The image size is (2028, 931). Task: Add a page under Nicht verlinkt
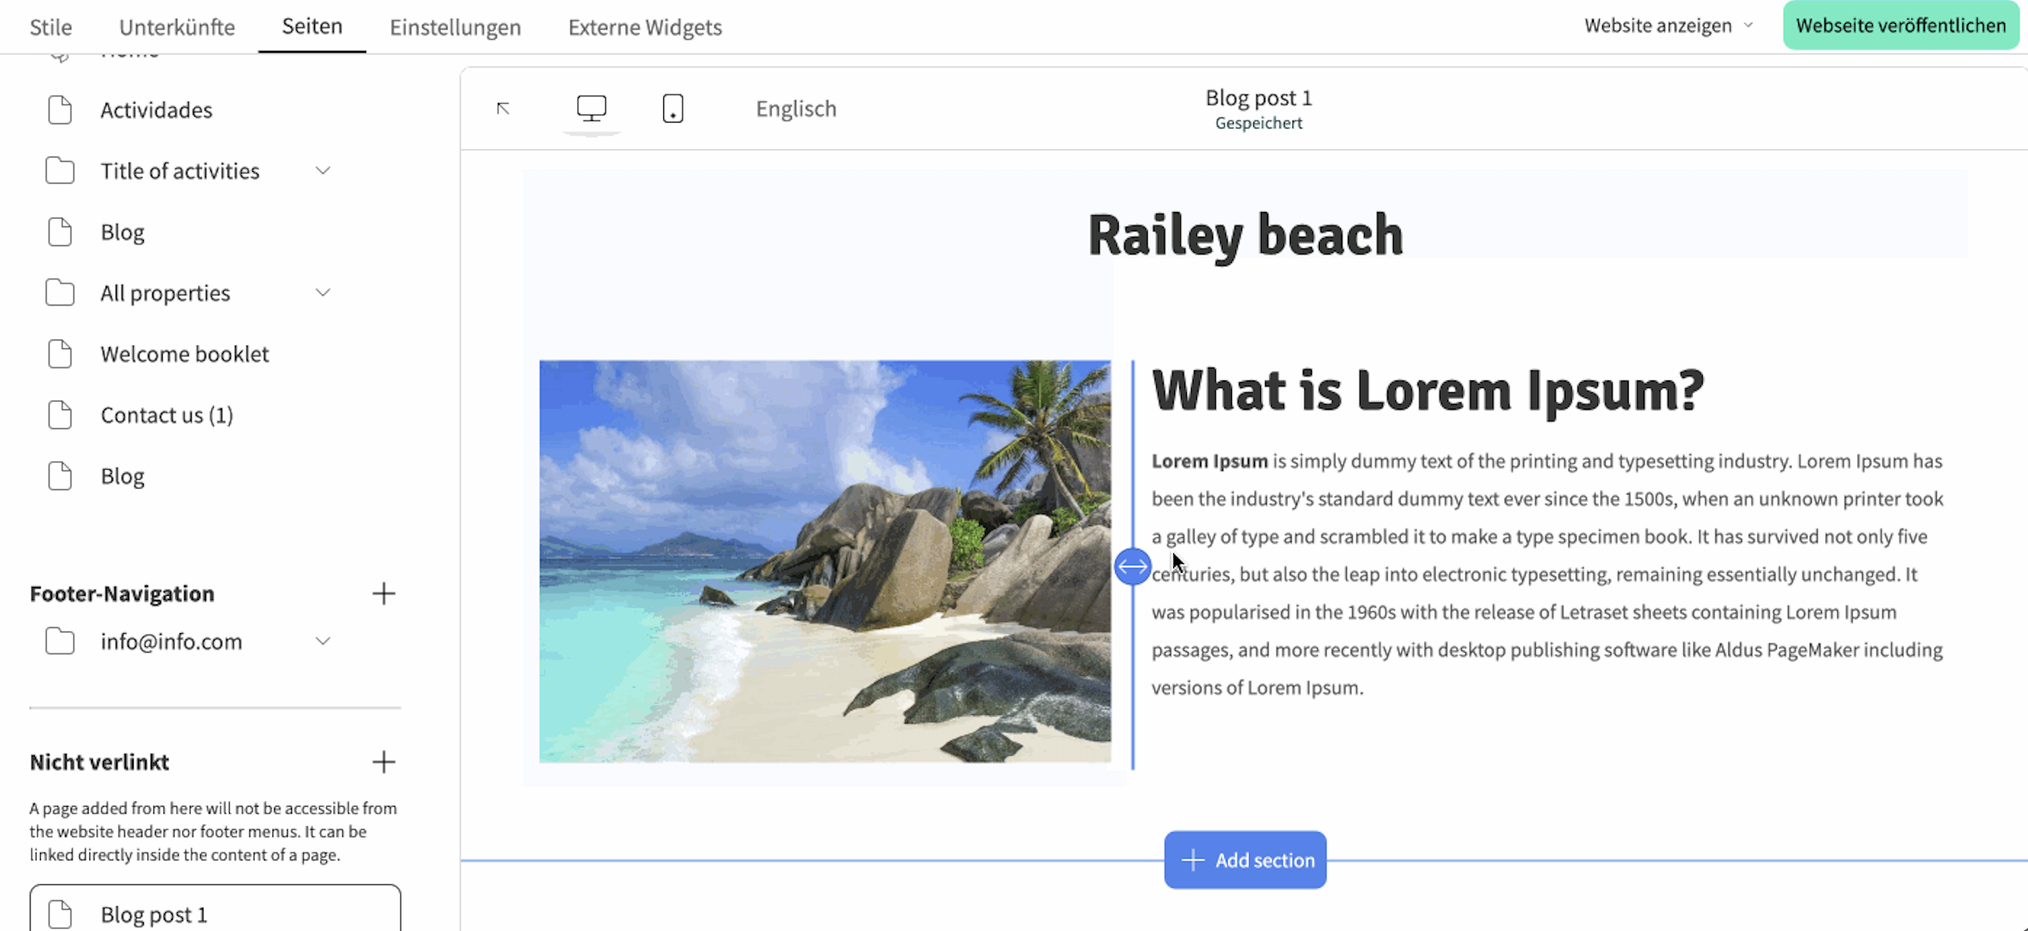(x=384, y=762)
